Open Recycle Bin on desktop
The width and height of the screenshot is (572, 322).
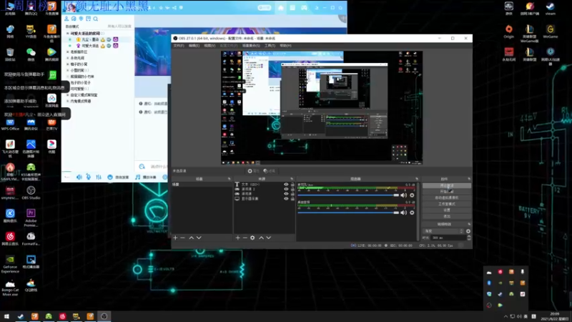coord(10,54)
